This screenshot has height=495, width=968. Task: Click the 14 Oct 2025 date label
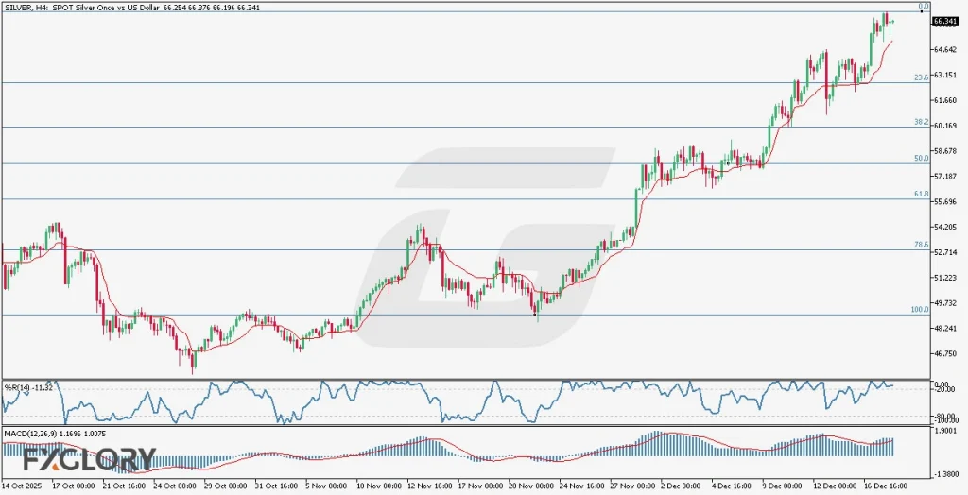point(21,486)
